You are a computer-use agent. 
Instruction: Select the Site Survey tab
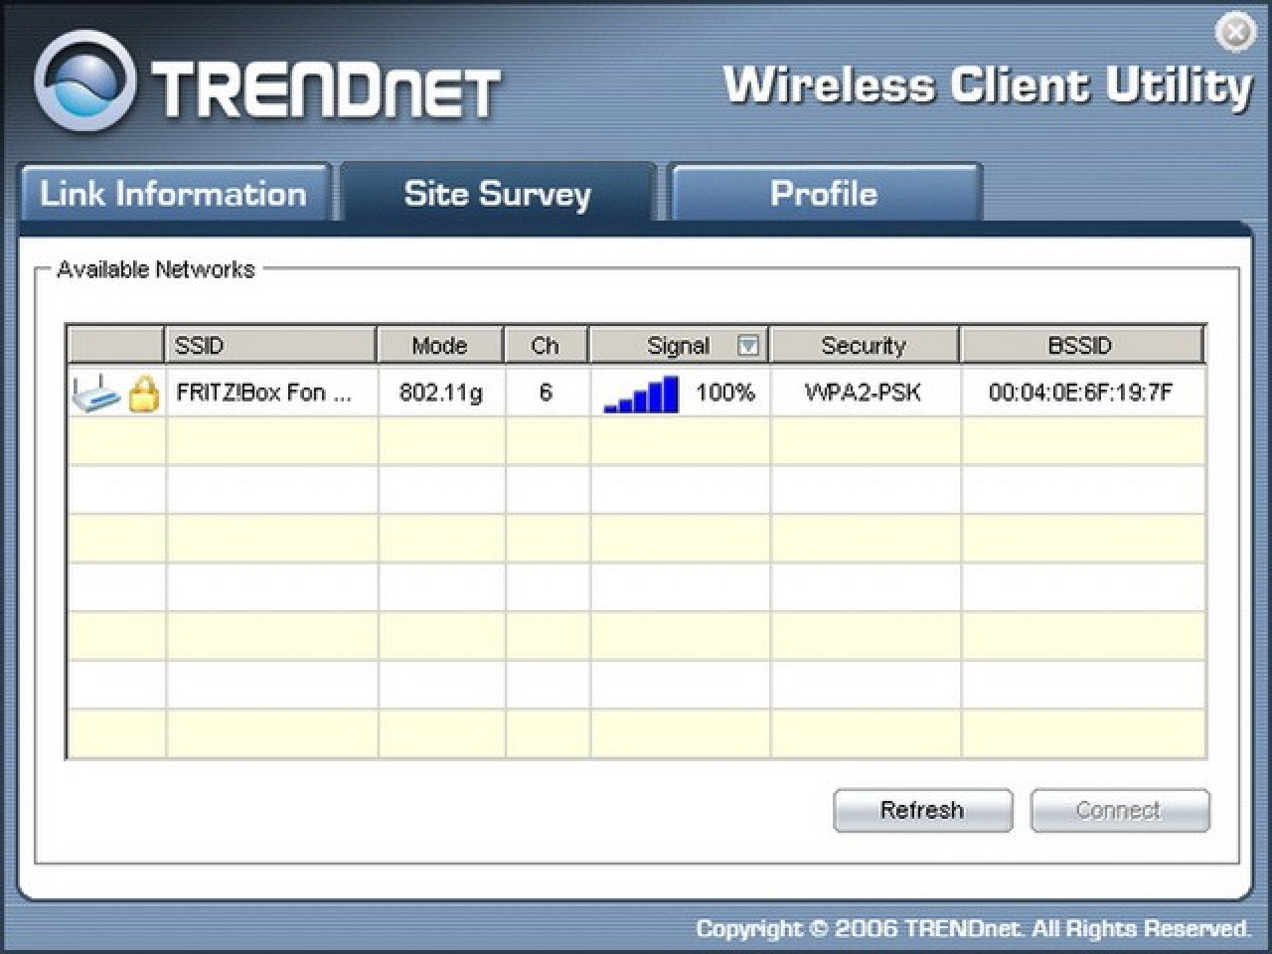[498, 193]
